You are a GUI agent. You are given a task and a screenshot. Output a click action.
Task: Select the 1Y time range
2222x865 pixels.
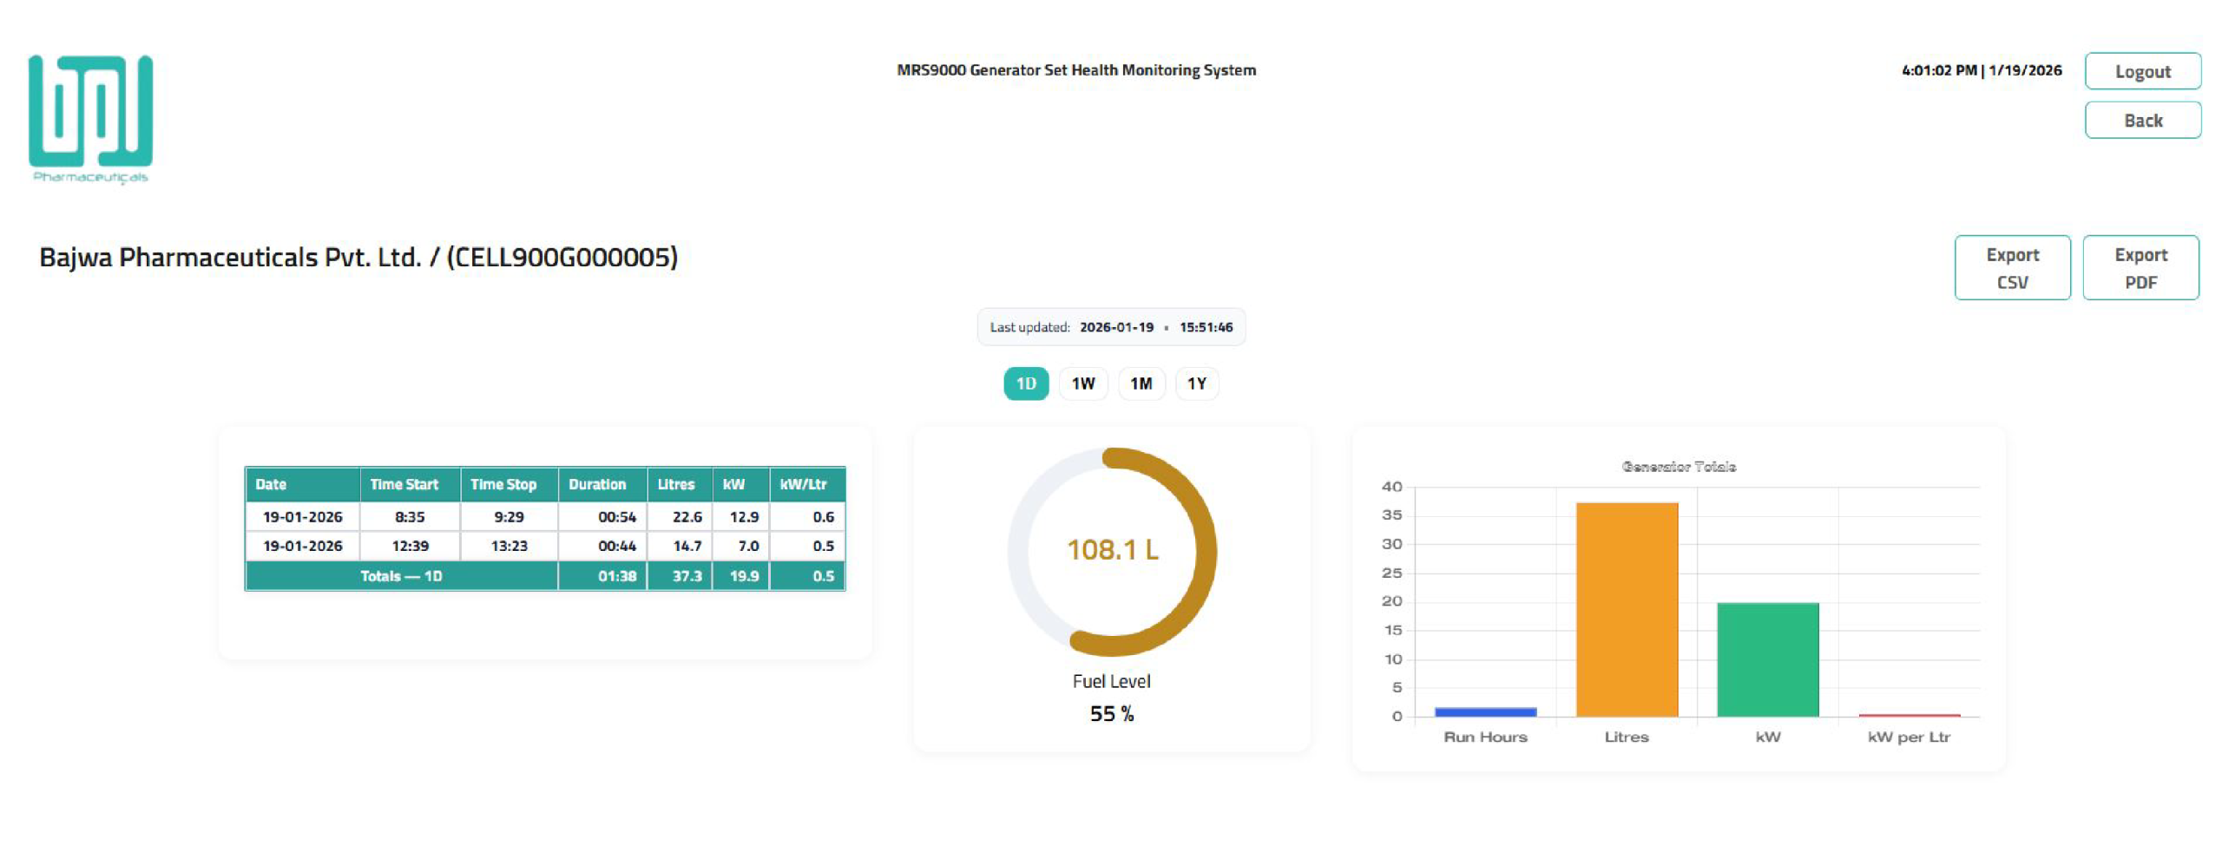[x=1196, y=383]
